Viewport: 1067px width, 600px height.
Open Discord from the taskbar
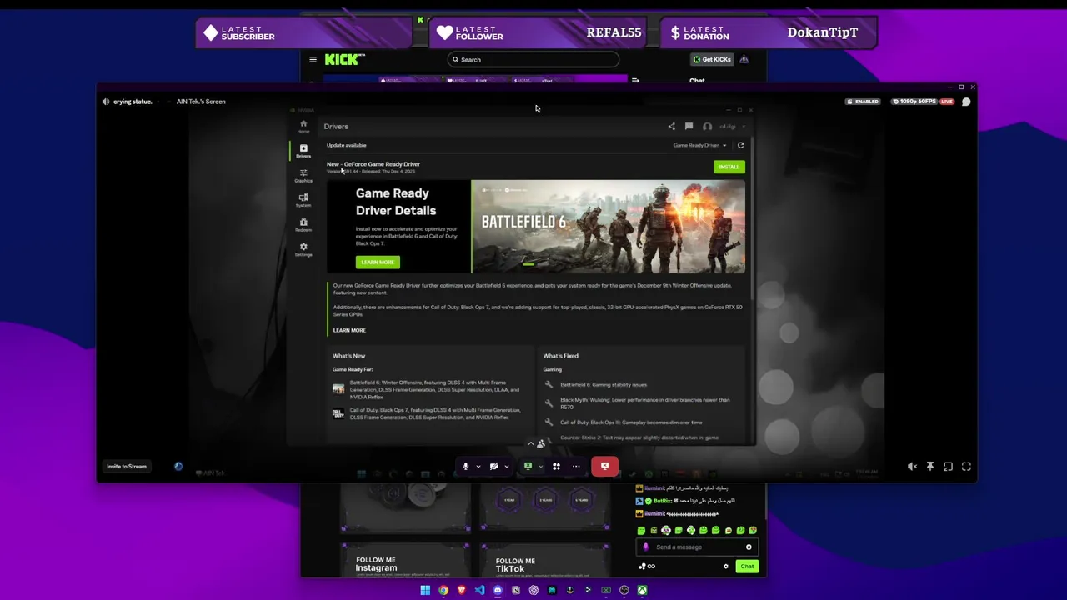click(498, 590)
